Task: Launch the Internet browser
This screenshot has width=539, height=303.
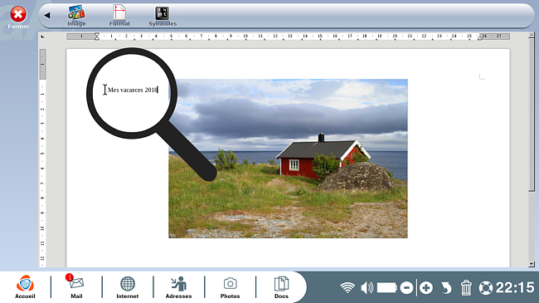Action: click(127, 287)
